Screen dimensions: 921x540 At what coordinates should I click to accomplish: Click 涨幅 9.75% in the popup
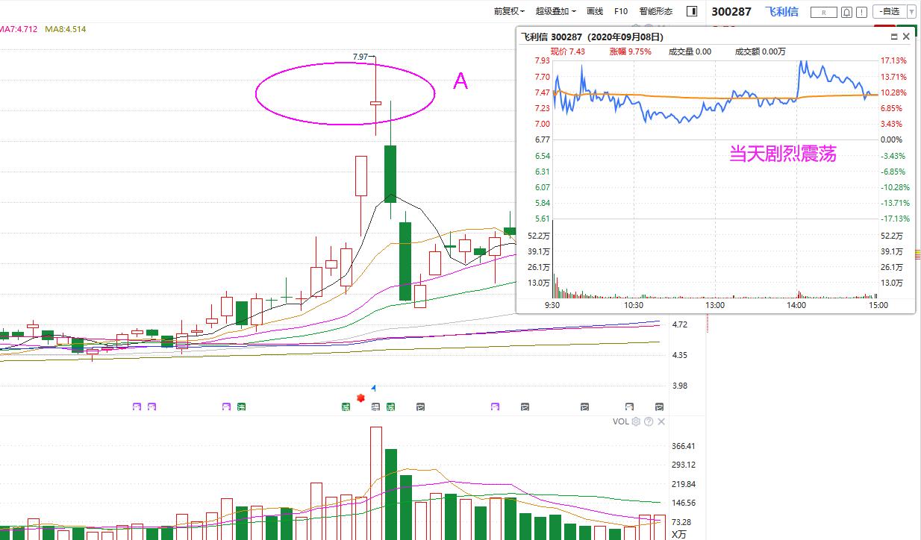630,51
